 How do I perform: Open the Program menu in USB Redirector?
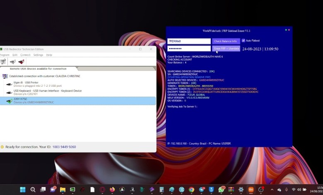(x=5, y=55)
